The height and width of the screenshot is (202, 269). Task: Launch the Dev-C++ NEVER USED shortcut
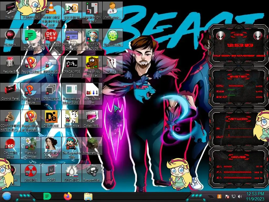pos(51,38)
